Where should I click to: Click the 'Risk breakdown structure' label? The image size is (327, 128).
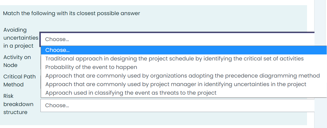(18, 104)
